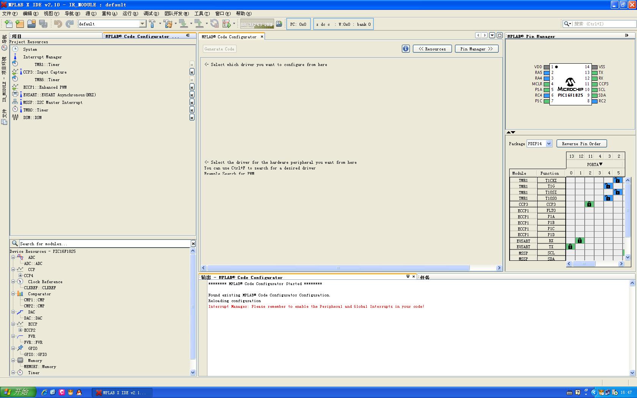Click the search magnifier icon in toolbar
Screen dimensions: 637x398
(567, 24)
